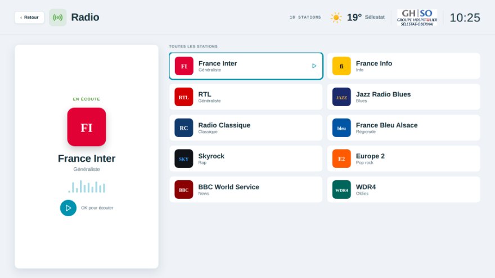Screen dimensions: 495x278
Task: Click the red RTL logo
Action: click(x=184, y=97)
